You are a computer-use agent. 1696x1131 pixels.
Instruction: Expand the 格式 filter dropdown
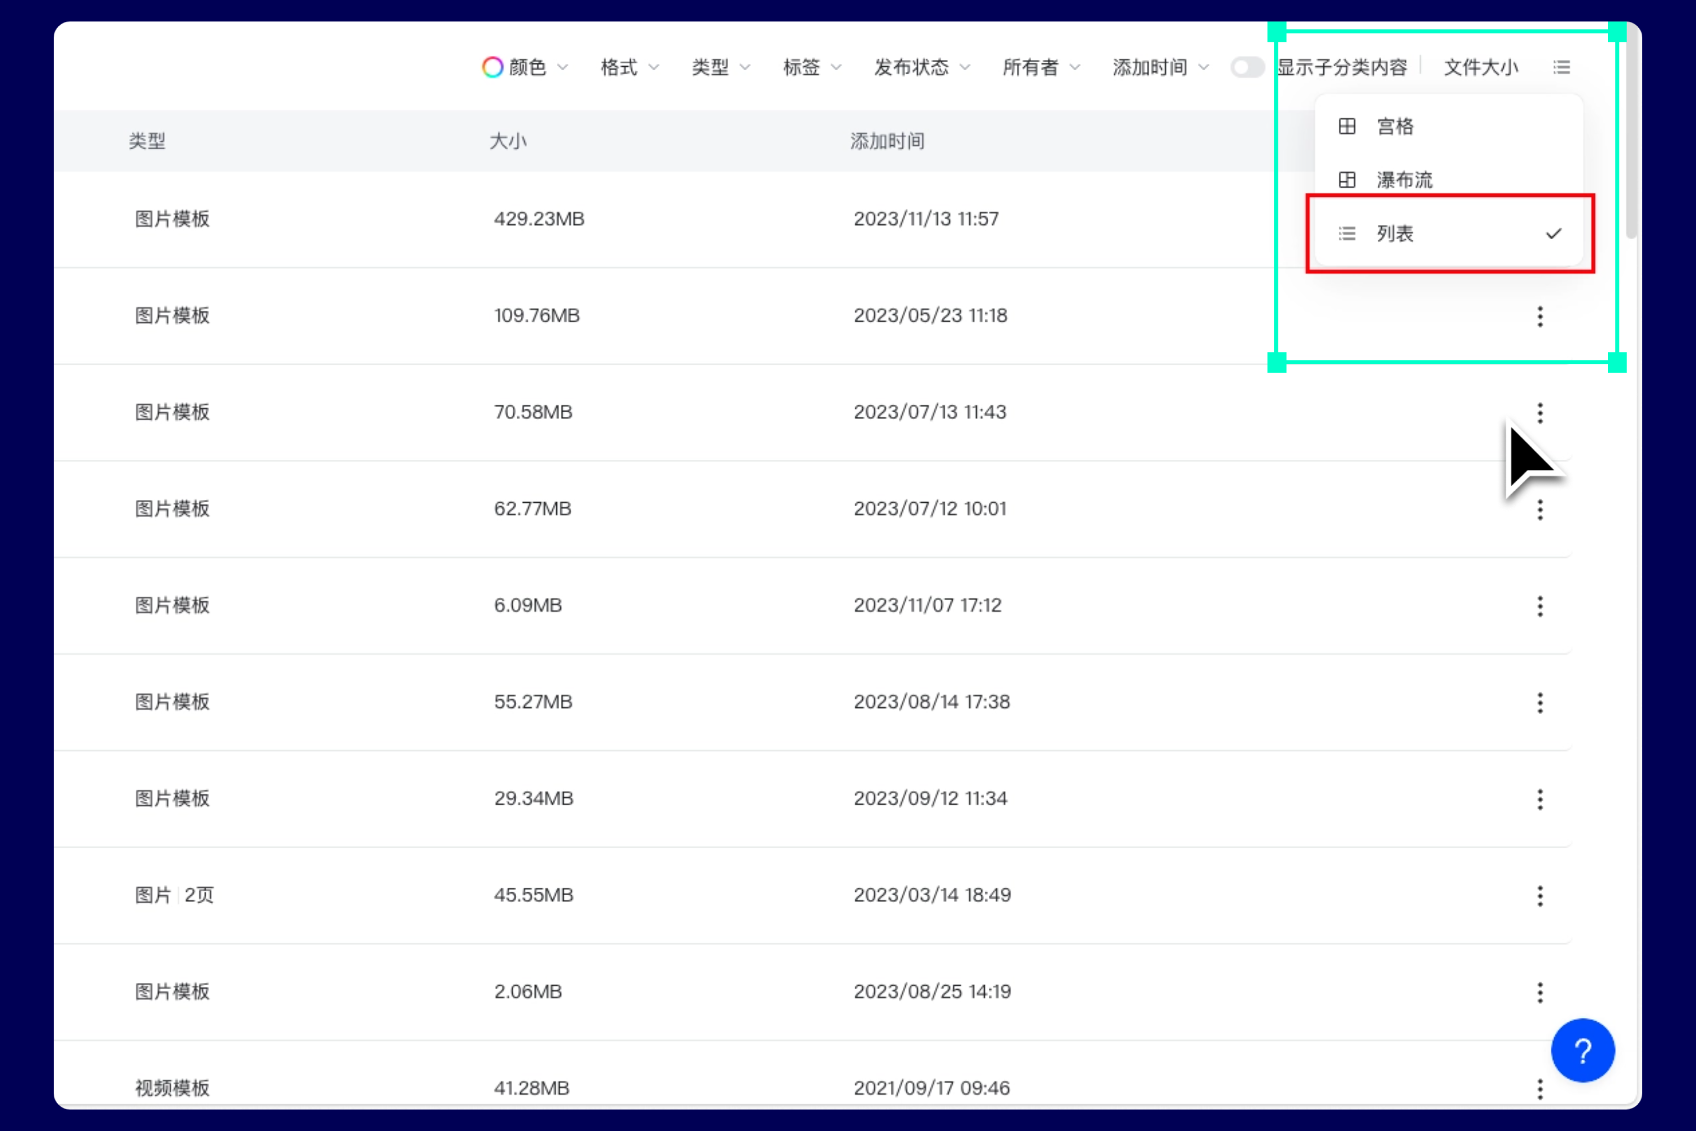pyautogui.click(x=630, y=67)
